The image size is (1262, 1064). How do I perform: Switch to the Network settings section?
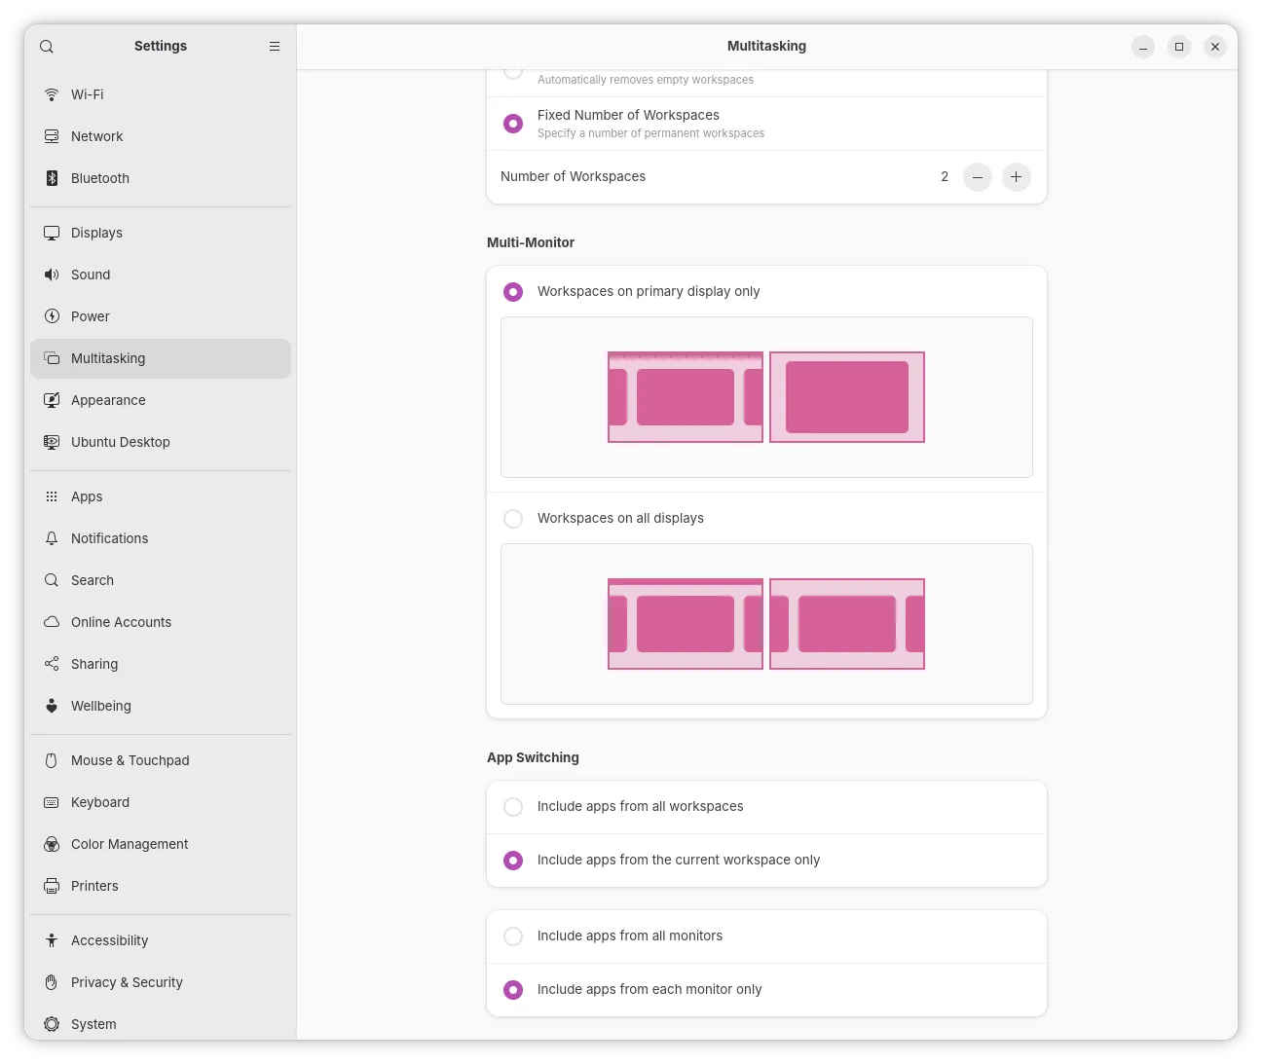click(x=97, y=136)
